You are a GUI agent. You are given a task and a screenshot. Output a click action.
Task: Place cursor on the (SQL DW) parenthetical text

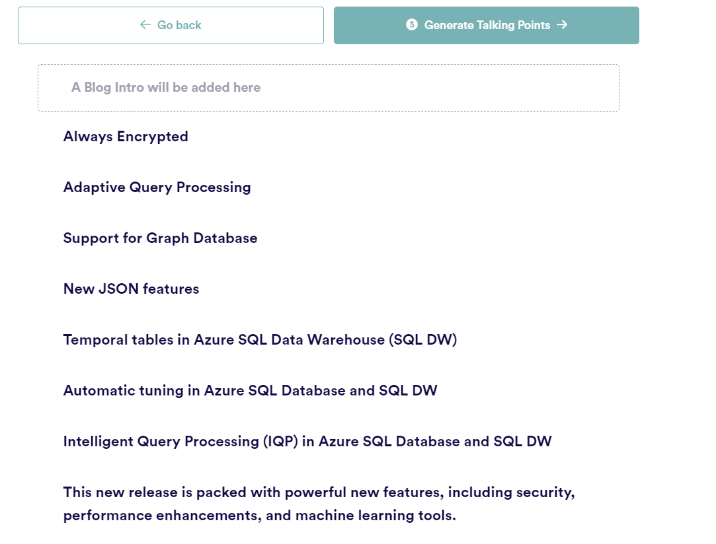422,340
